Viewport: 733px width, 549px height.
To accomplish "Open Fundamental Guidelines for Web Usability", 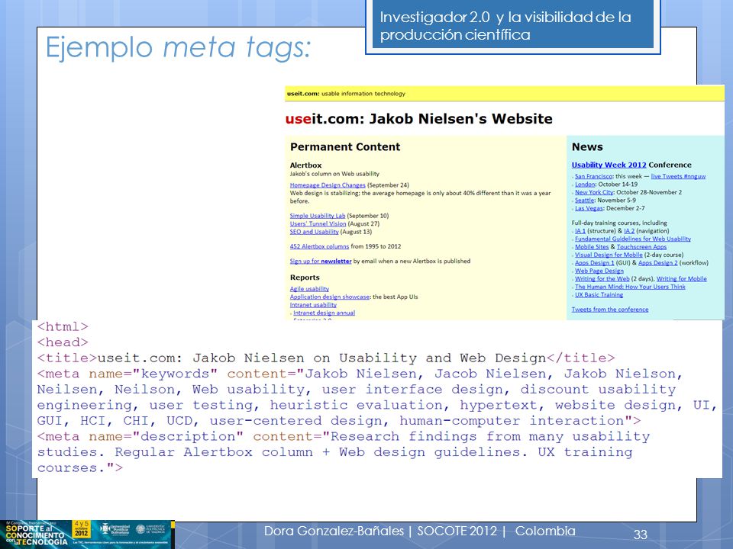I will pos(633,239).
